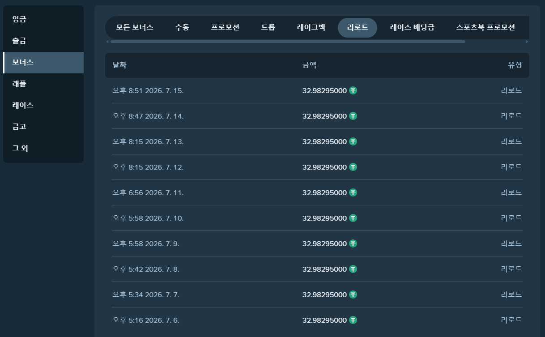Click the Tether coin icon in 7. 6. row
This screenshot has width=545, height=337.
pos(353,320)
